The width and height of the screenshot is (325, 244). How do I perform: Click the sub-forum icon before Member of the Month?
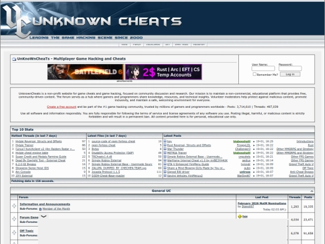pyautogui.click(x=40, y=209)
